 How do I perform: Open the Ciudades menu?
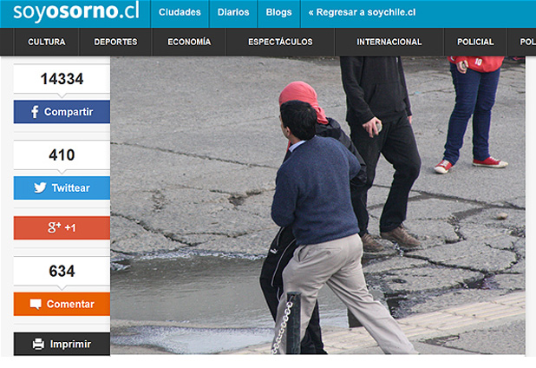click(x=180, y=13)
